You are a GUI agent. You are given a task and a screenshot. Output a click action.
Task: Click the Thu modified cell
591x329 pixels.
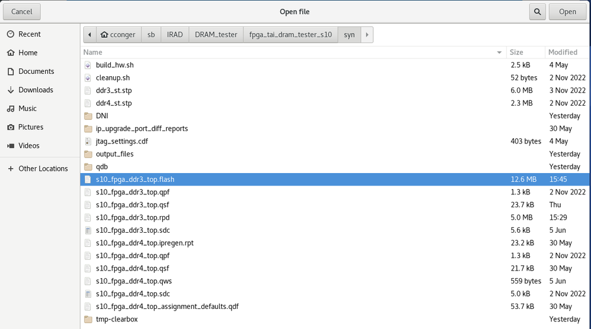pos(555,205)
